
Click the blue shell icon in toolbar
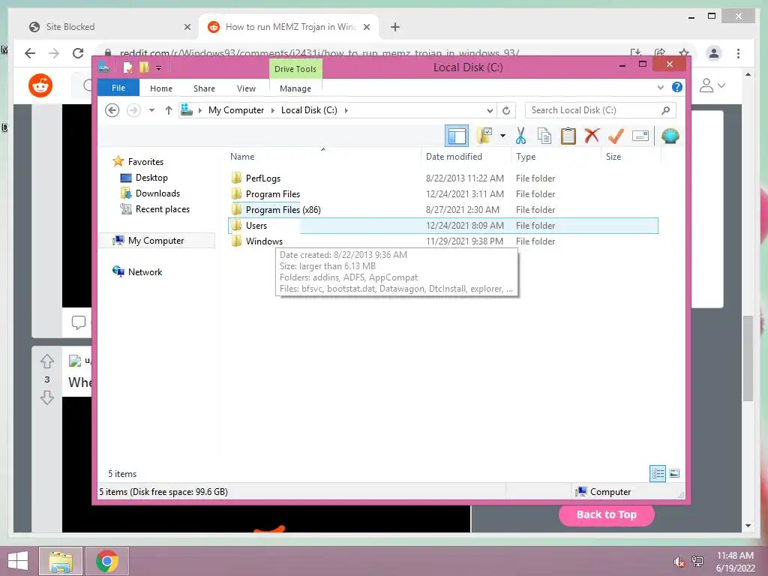(x=670, y=136)
